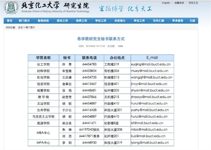Viewport: 211px width, 150px height.
Task: Click the page title 各学院研究生秘书联系方式
Action: click(x=101, y=39)
